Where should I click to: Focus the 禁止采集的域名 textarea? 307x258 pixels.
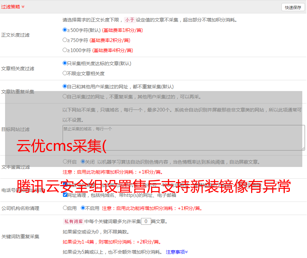point(184,138)
